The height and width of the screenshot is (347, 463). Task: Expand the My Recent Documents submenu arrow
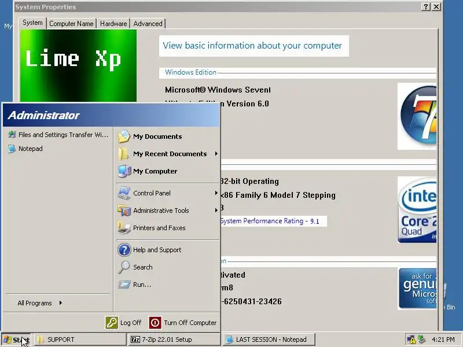[x=216, y=154]
